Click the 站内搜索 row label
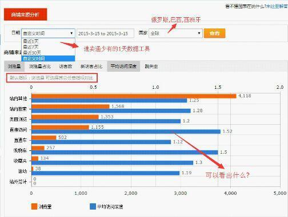This screenshot has width=288, height=217. [18, 109]
